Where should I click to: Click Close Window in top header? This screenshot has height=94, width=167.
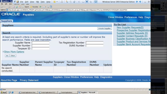point(115,17)
